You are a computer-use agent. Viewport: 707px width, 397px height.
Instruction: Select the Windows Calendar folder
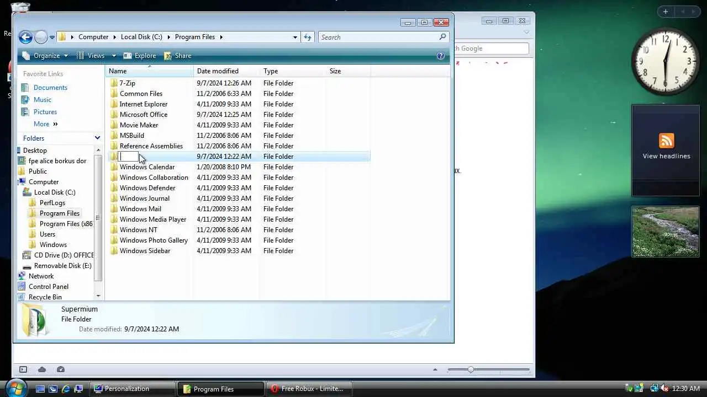coord(147,167)
